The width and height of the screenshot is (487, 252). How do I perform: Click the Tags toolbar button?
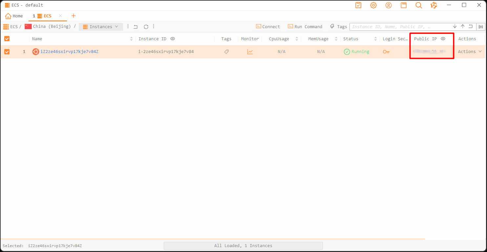pyautogui.click(x=338, y=27)
